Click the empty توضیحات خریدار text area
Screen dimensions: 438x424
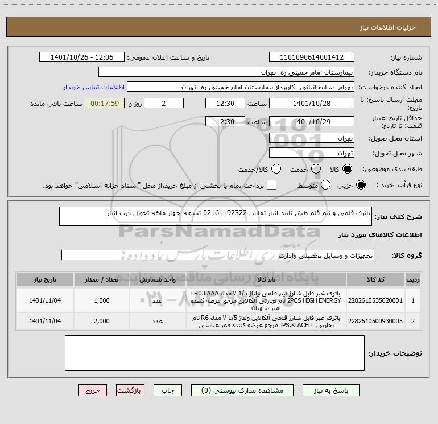(x=214, y=353)
